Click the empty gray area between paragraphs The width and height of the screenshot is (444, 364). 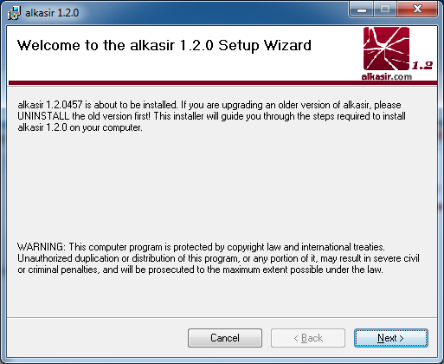coord(222,188)
